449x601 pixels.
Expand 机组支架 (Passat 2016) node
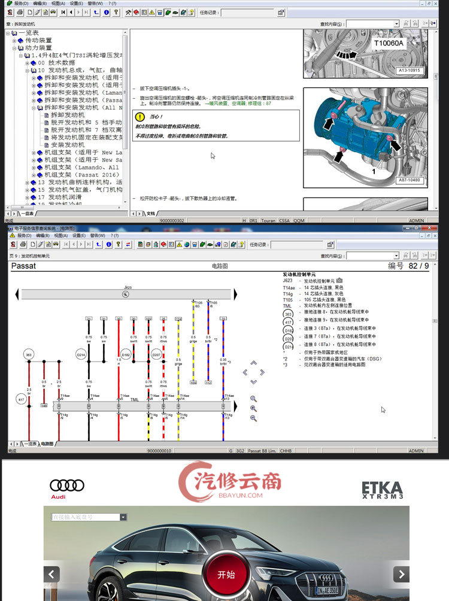coord(34,175)
